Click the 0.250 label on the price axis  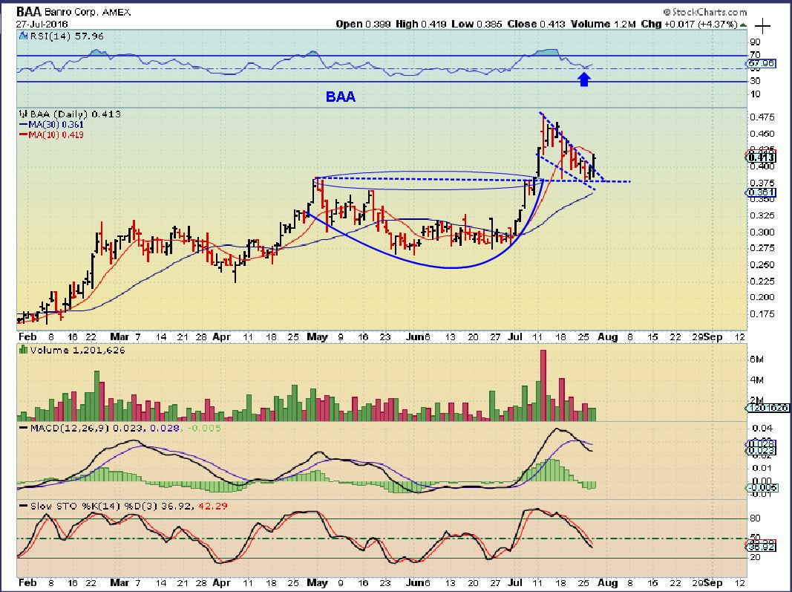point(762,265)
